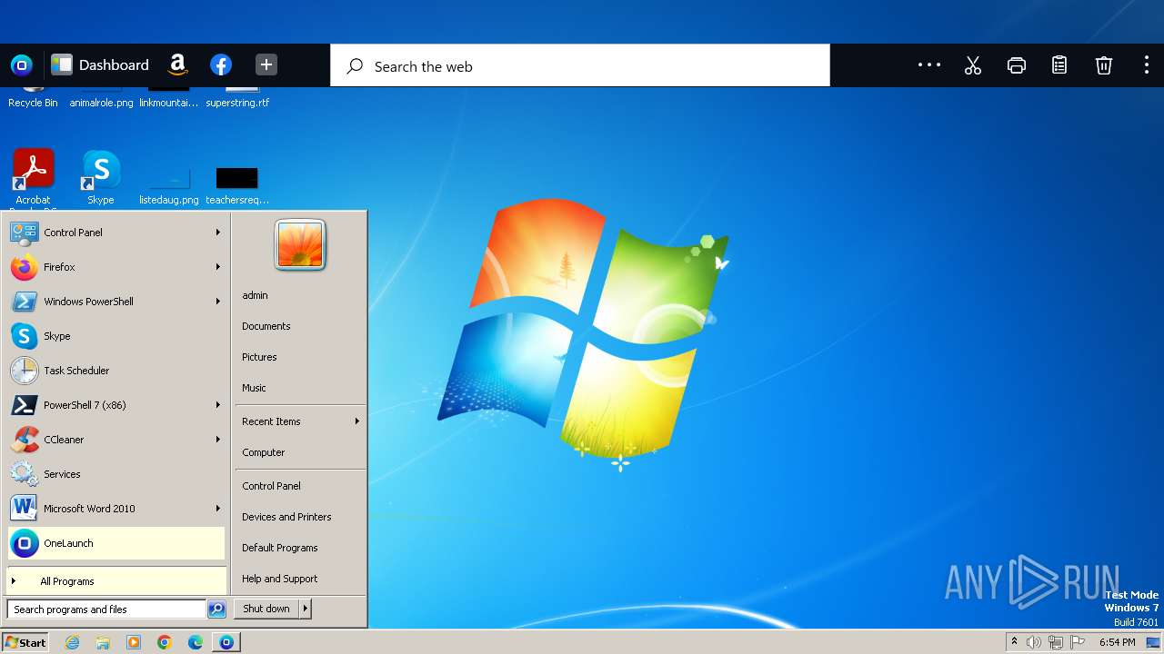
Task: Open Pictures from Start menu
Action: tap(300, 357)
